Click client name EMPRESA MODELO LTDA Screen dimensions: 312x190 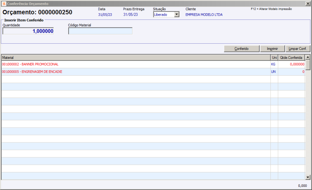(x=204, y=15)
